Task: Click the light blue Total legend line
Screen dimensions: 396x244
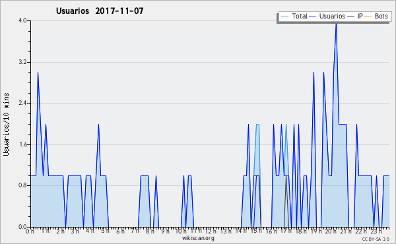Action: (x=284, y=16)
